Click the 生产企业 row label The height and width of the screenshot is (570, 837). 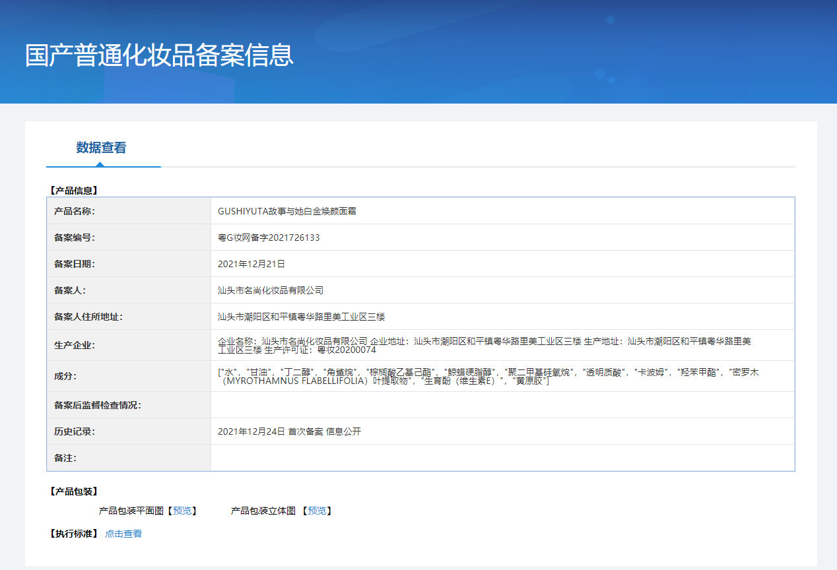75,345
